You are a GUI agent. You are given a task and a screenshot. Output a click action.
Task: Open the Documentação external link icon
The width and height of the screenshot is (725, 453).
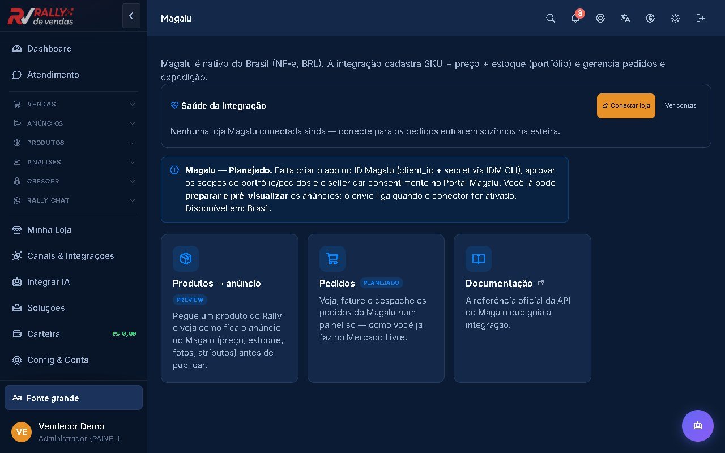pyautogui.click(x=541, y=283)
